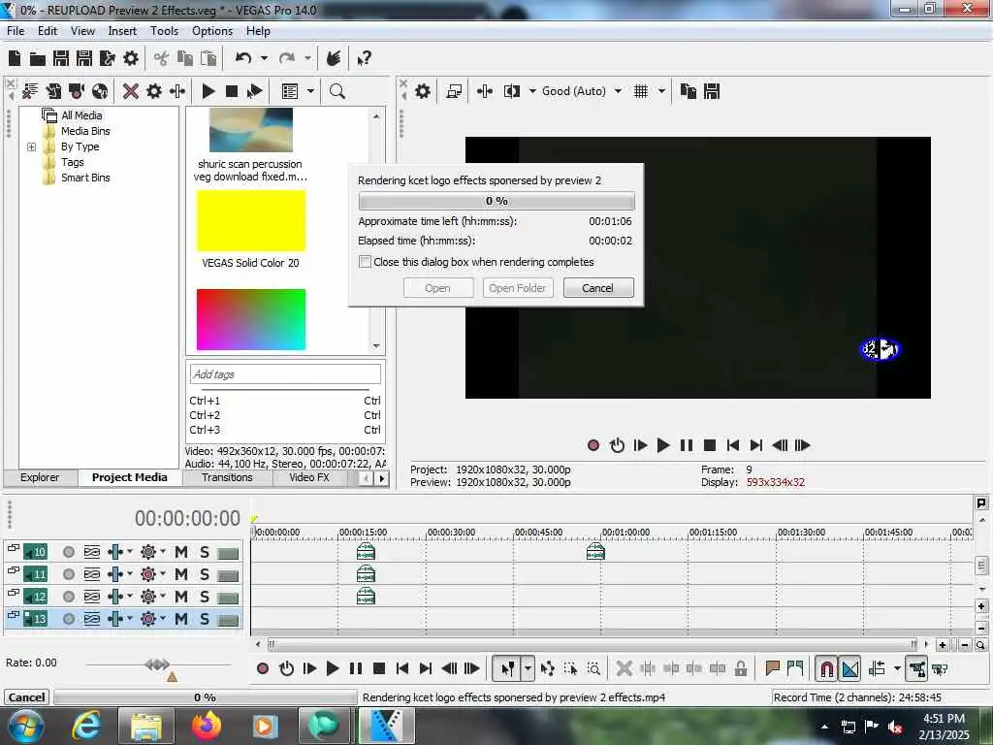Image resolution: width=993 pixels, height=745 pixels.
Task: Save snapshot to file icon in preview
Action: pos(712,91)
